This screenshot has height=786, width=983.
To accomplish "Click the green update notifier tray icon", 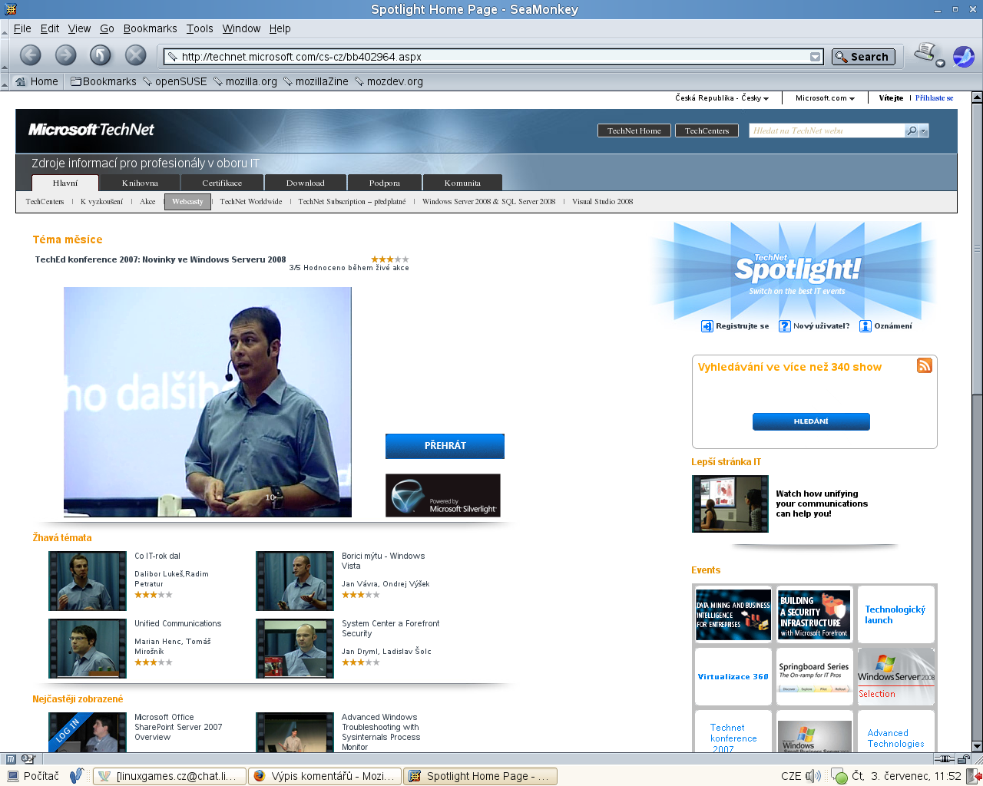I will click(839, 777).
